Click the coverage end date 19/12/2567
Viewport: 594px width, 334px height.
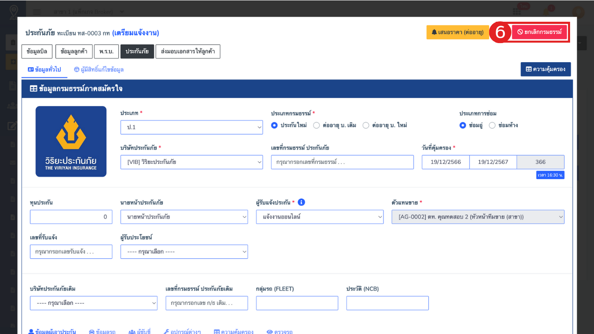(493, 162)
